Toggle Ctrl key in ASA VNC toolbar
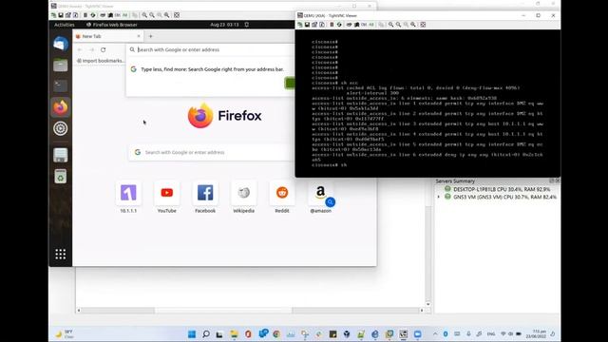Screen dimensions: 608x342 pos(364,25)
